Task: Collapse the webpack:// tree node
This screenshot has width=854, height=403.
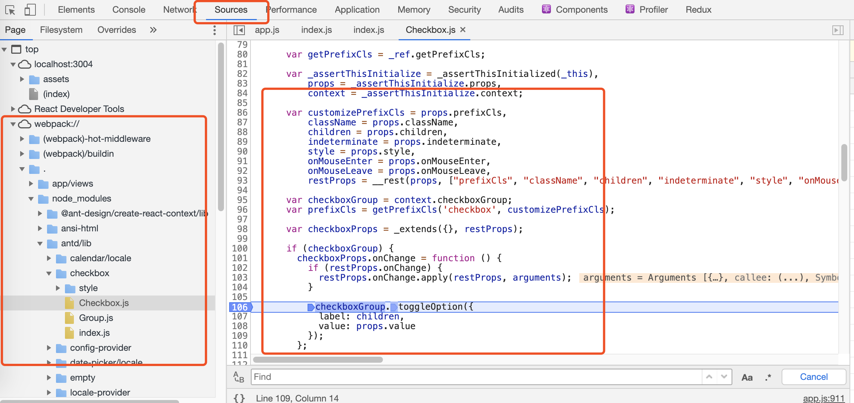Action: [13, 124]
